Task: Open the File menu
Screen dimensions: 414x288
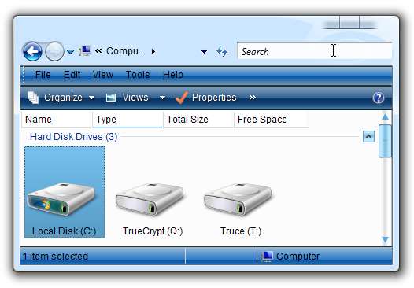Action: [43, 75]
